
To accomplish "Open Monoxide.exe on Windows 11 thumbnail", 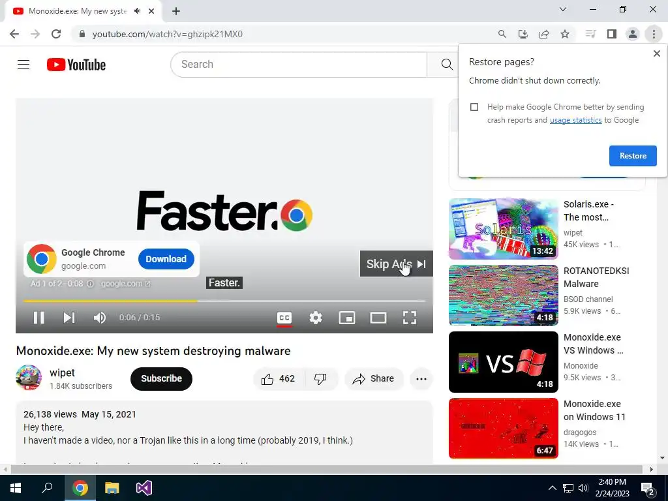I will [503, 428].
